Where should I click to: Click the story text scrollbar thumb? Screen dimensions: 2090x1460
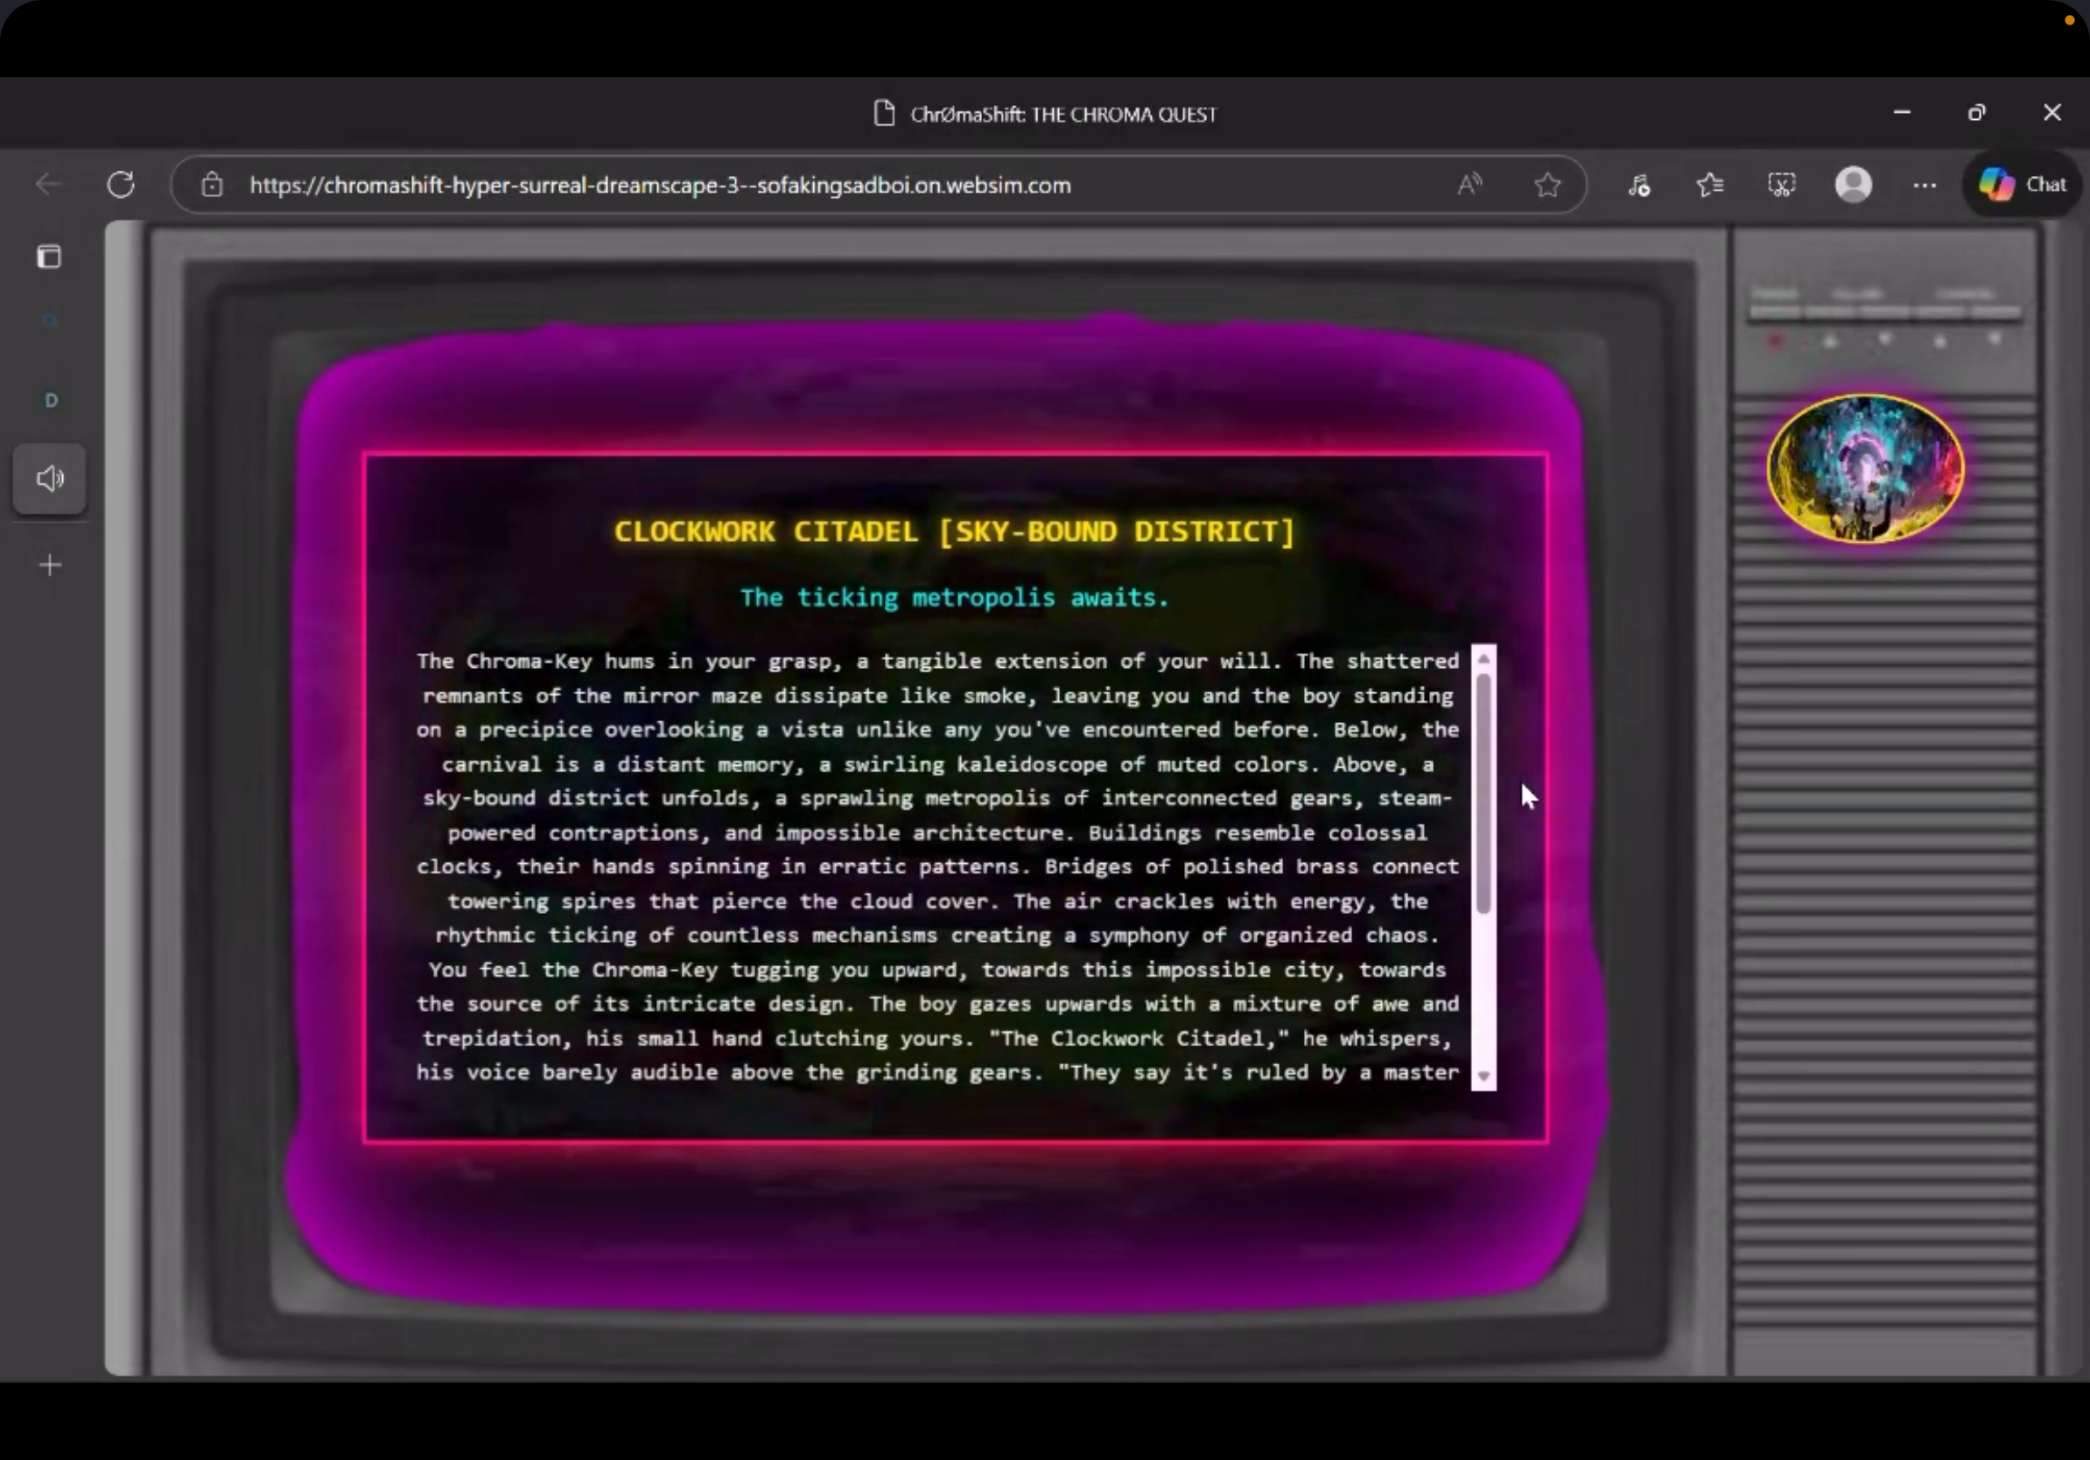pos(1483,792)
